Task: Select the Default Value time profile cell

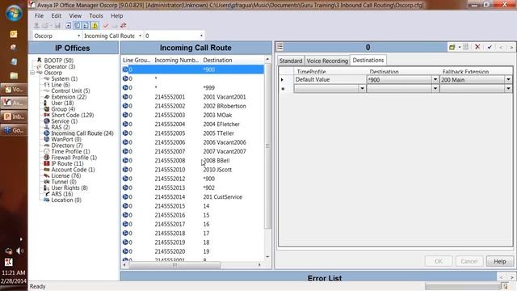Action: tap(330, 79)
